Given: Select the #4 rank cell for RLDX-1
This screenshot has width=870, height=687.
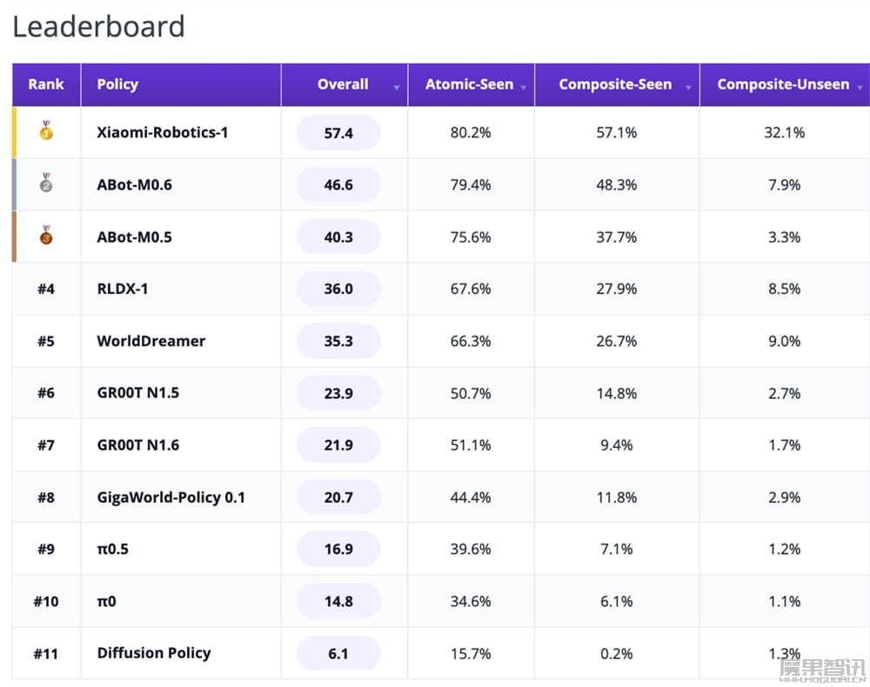Looking at the screenshot, I should click(x=46, y=289).
